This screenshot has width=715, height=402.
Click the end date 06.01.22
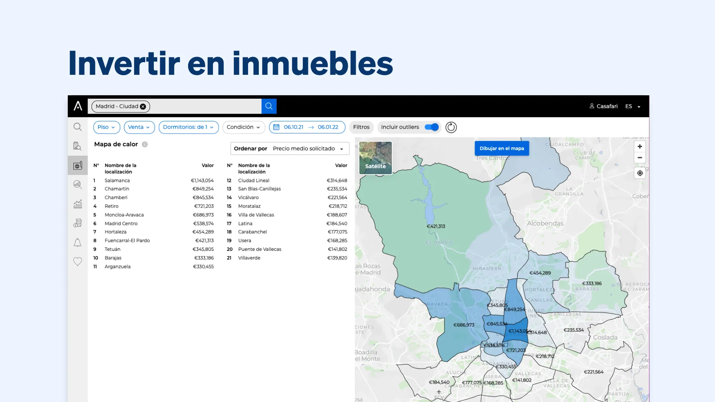[328, 127]
